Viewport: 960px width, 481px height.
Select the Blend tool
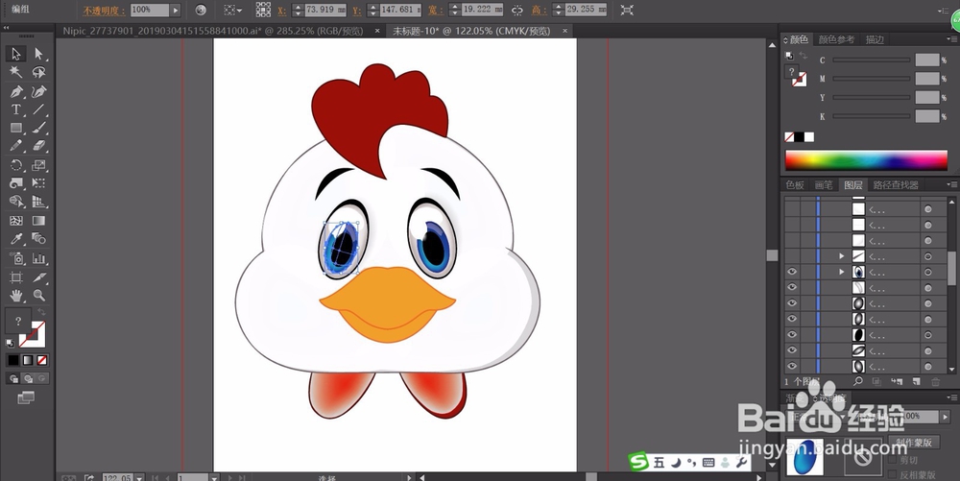point(38,239)
